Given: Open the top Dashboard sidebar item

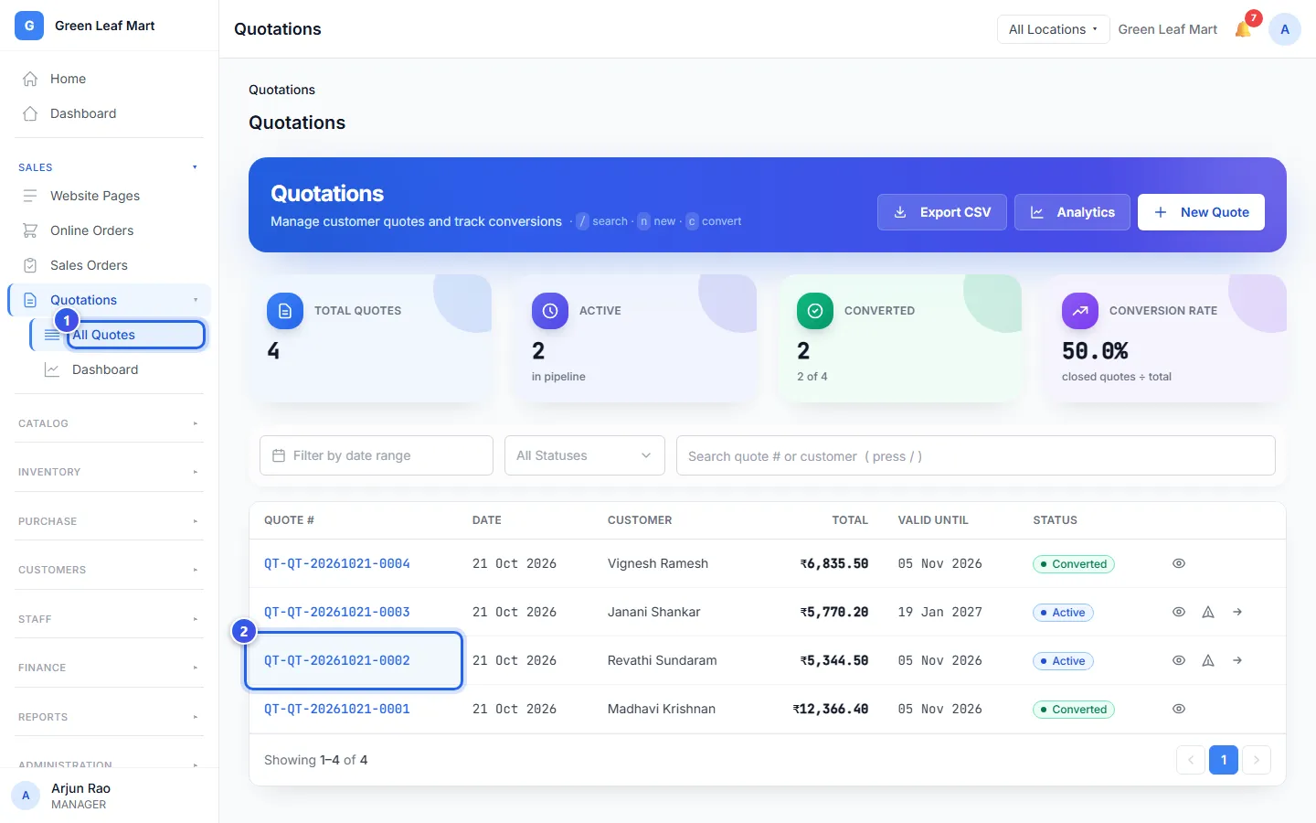Looking at the screenshot, I should point(109,113).
